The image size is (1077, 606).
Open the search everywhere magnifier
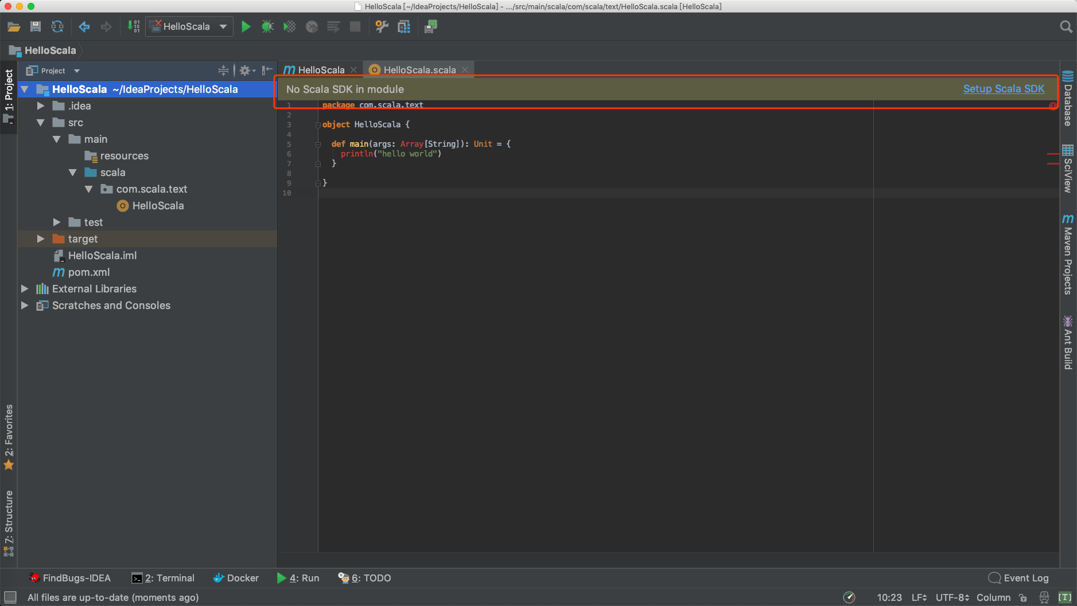[1066, 26]
